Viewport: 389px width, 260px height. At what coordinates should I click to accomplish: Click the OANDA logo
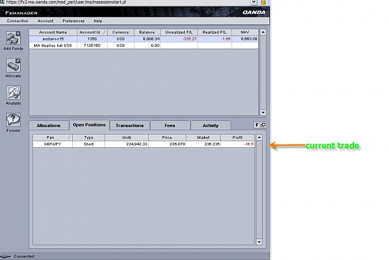(253, 12)
